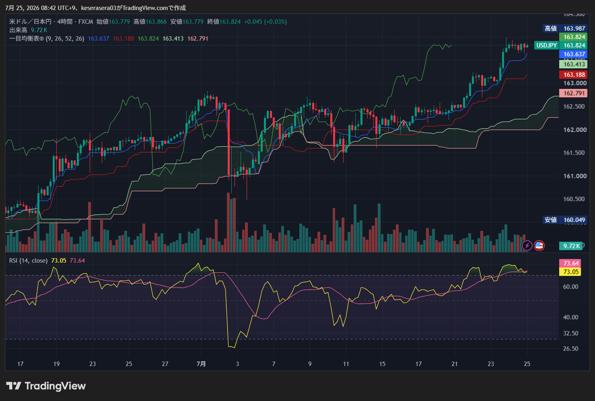Click the pink 73.64 label on the RSI axis
595x401 pixels.
pyautogui.click(x=571, y=263)
